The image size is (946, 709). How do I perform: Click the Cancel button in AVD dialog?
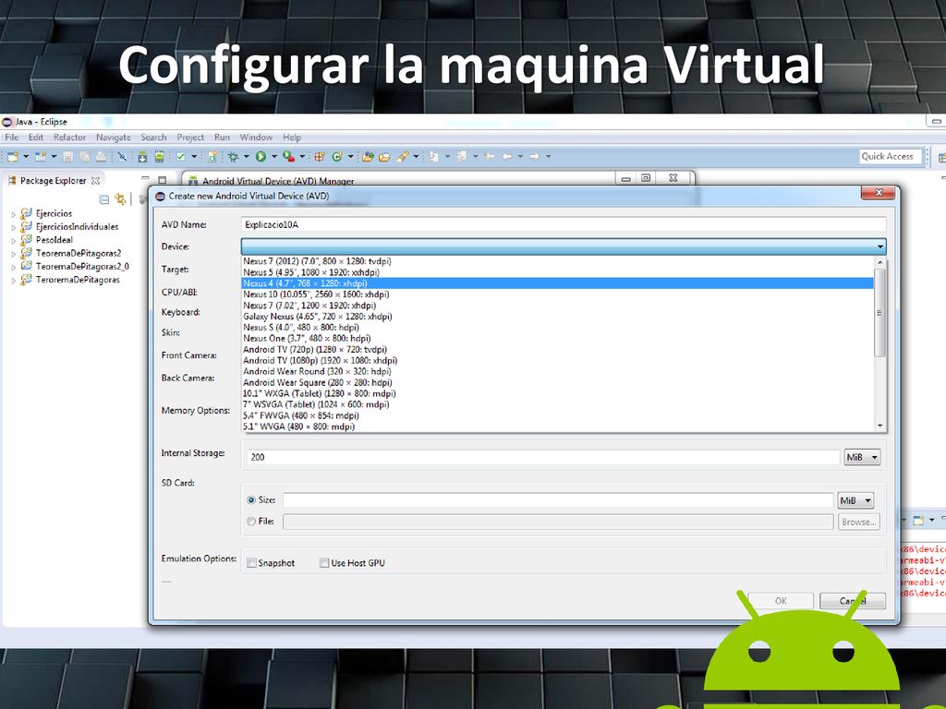click(x=853, y=600)
